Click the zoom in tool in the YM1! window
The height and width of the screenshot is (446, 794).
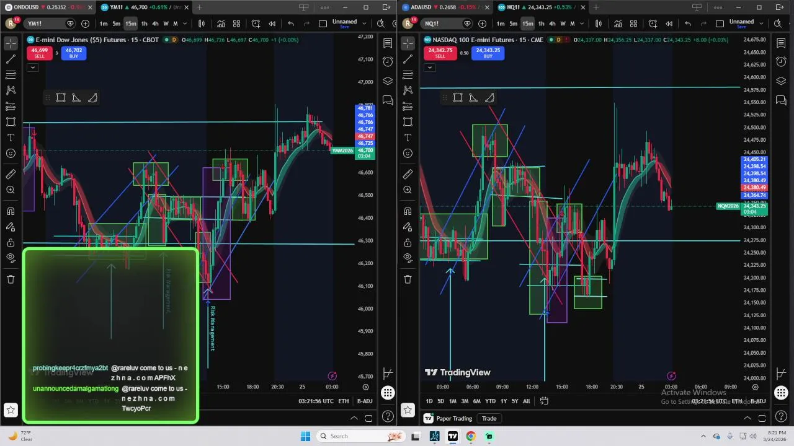click(x=11, y=190)
